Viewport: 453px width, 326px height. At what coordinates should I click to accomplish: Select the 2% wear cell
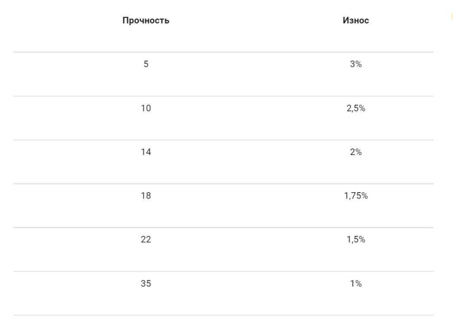356,152
